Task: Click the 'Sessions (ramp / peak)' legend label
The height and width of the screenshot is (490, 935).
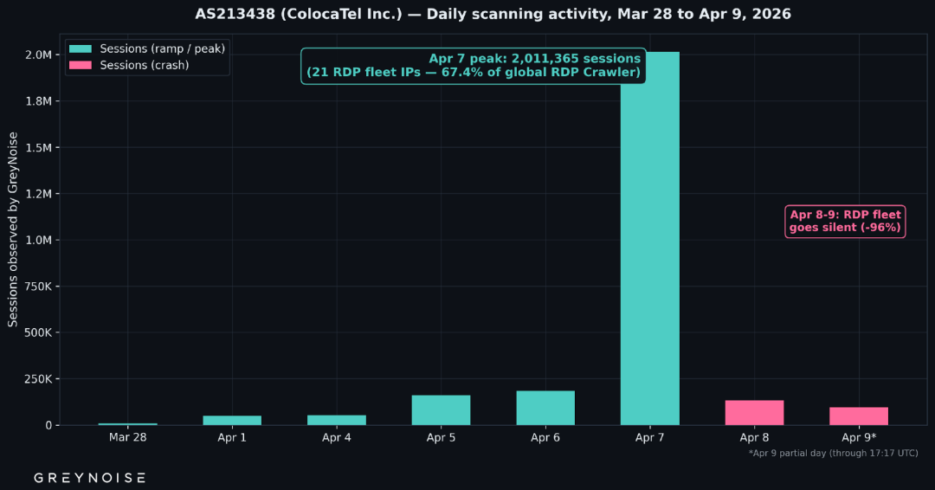Action: click(162, 48)
